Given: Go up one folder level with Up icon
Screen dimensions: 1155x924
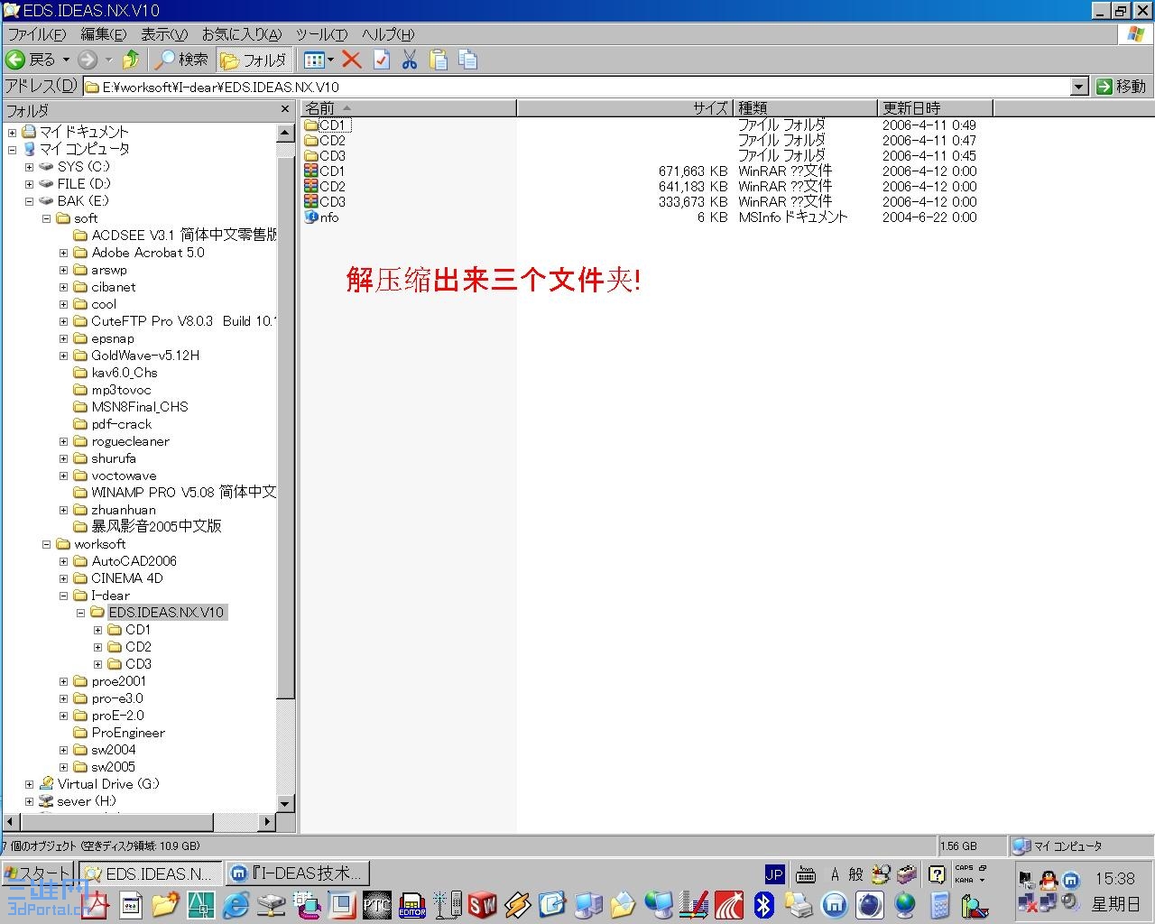Looking at the screenshot, I should pyautogui.click(x=131, y=60).
